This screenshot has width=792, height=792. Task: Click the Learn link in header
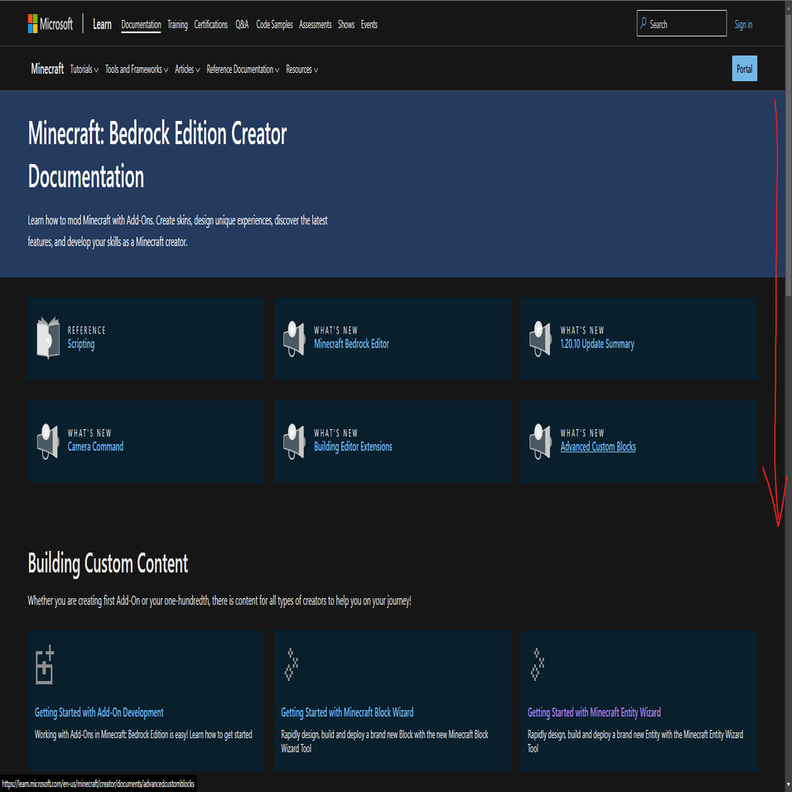[102, 24]
